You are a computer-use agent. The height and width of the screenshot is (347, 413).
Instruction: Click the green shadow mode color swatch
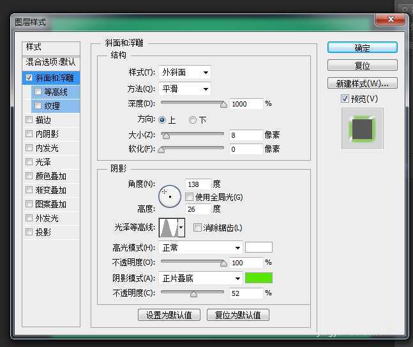(259, 278)
